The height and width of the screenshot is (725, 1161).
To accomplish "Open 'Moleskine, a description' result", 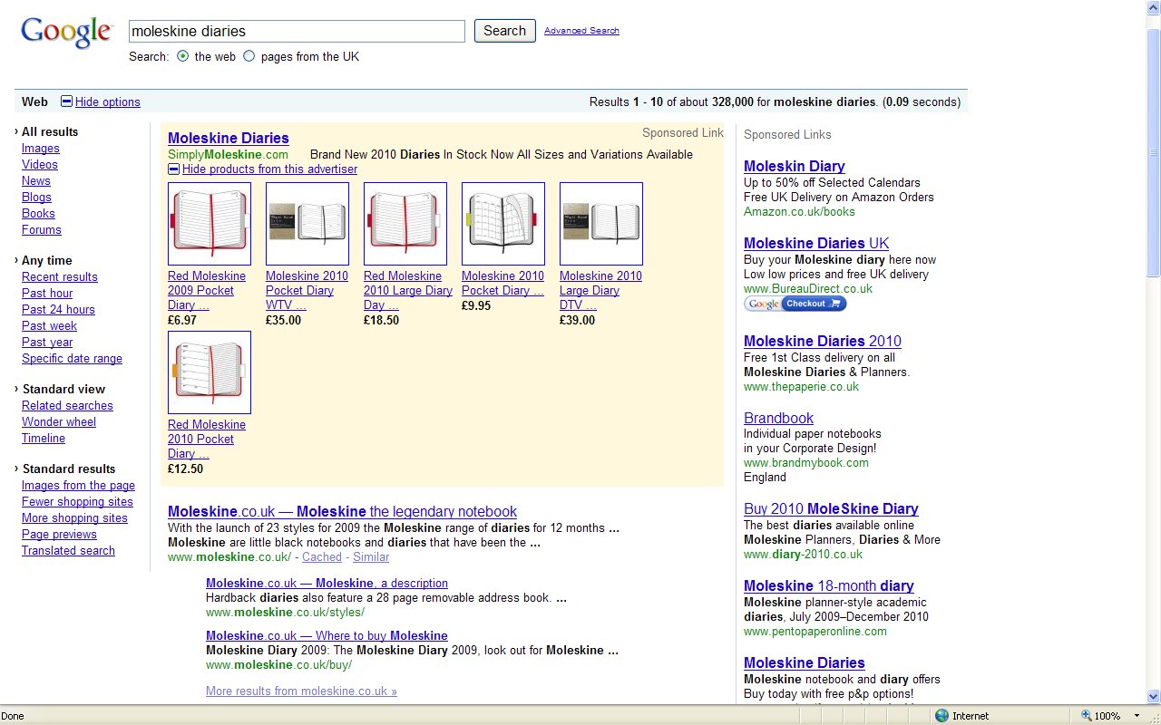I will pyautogui.click(x=327, y=584).
